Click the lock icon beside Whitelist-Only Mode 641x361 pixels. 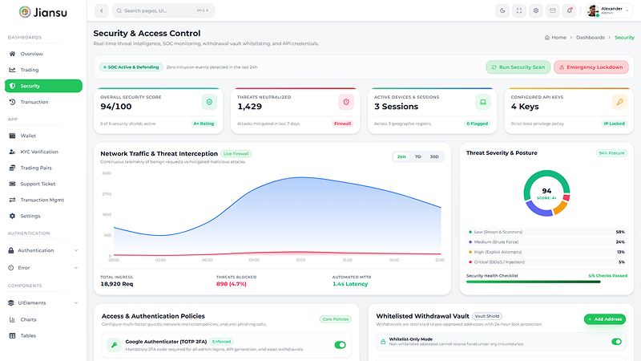coord(383,342)
